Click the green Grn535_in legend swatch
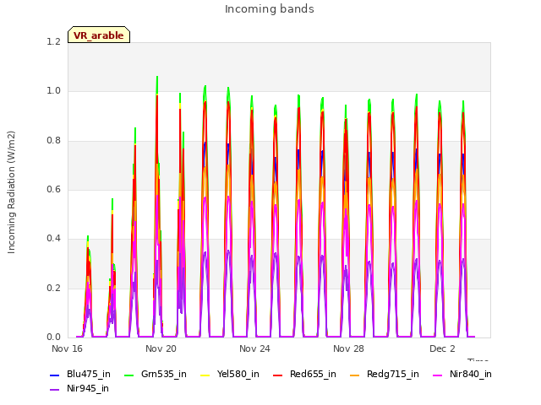The width and height of the screenshot is (541, 405). (128, 375)
